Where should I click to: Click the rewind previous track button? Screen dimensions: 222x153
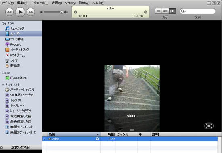(x=9, y=12)
